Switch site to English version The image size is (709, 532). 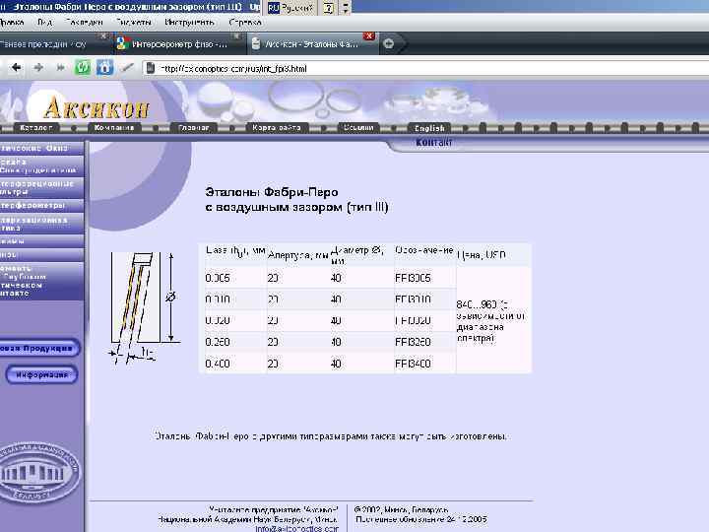point(429,128)
